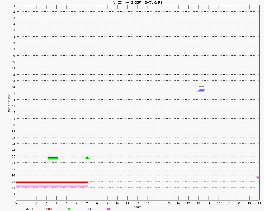Click the green EUVI legend label
The height and width of the screenshot is (211, 264).
[69, 209]
